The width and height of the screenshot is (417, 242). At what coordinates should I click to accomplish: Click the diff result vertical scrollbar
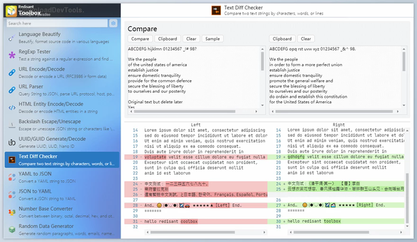point(407,199)
